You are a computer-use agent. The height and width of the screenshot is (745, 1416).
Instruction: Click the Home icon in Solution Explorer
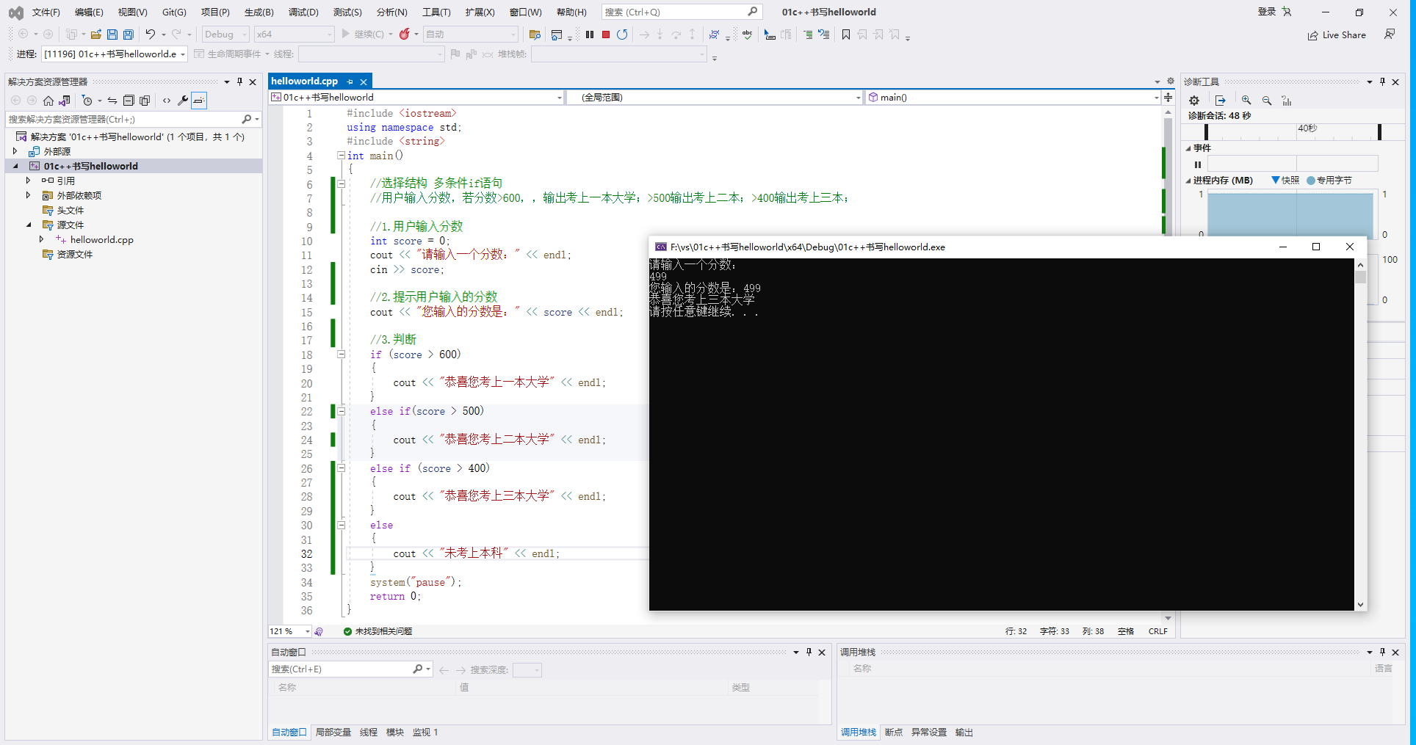[48, 101]
